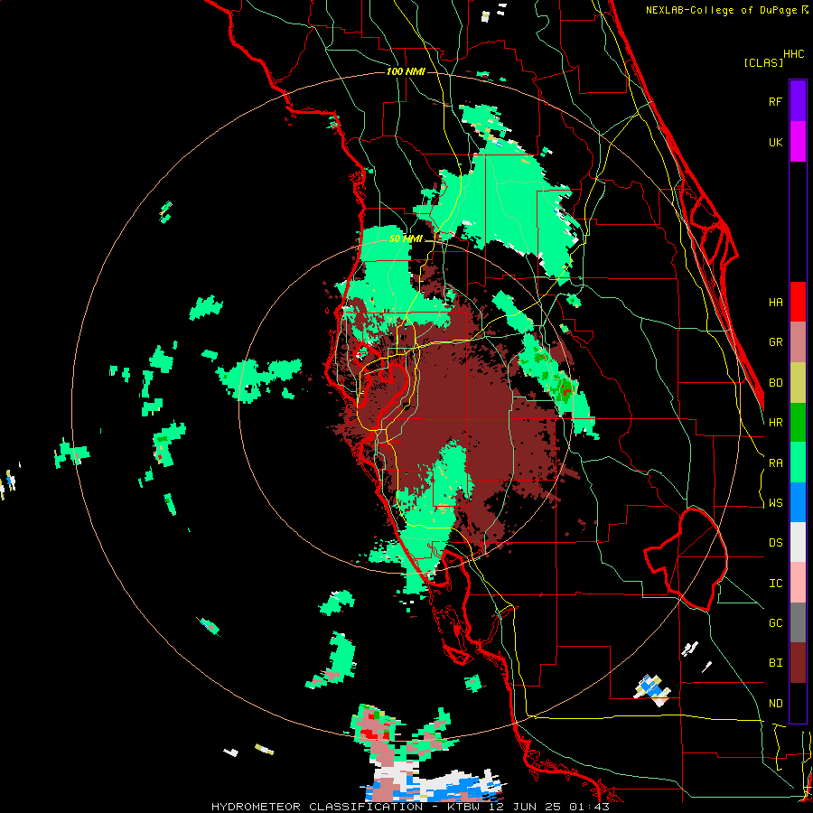Click the 'DS' legend label
Image resolution: width=813 pixels, height=813 pixels.
(775, 543)
